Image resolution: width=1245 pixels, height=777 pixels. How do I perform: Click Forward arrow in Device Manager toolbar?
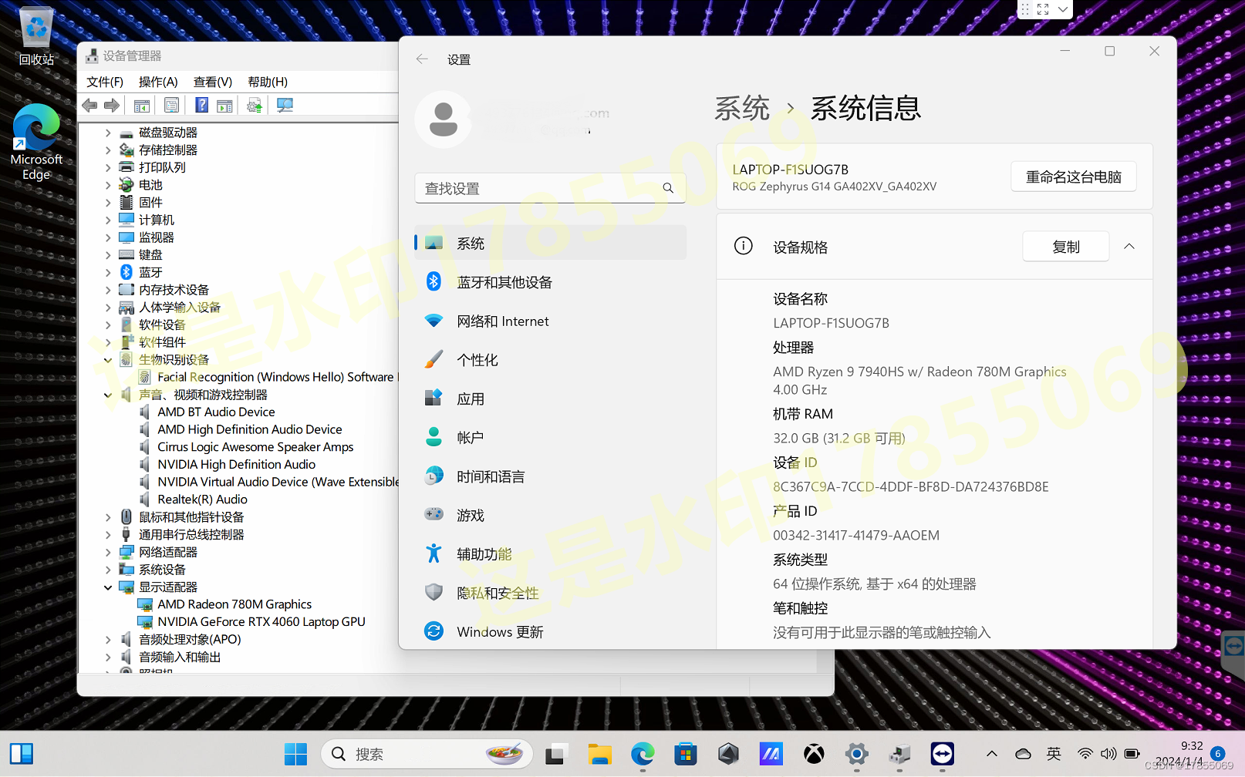pos(112,106)
